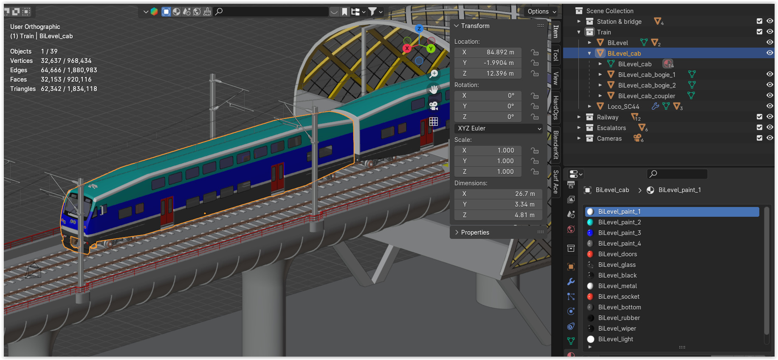Toggle camera view gizmo in viewport

pos(434,105)
